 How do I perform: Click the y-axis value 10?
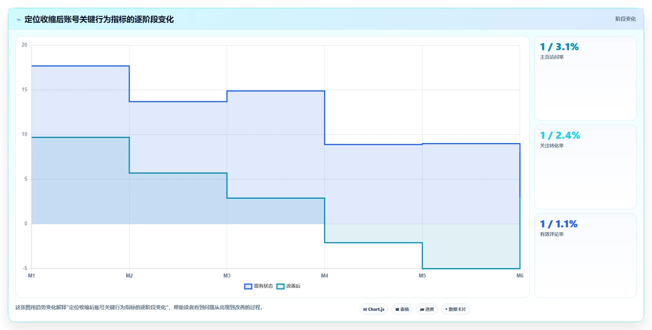24,134
